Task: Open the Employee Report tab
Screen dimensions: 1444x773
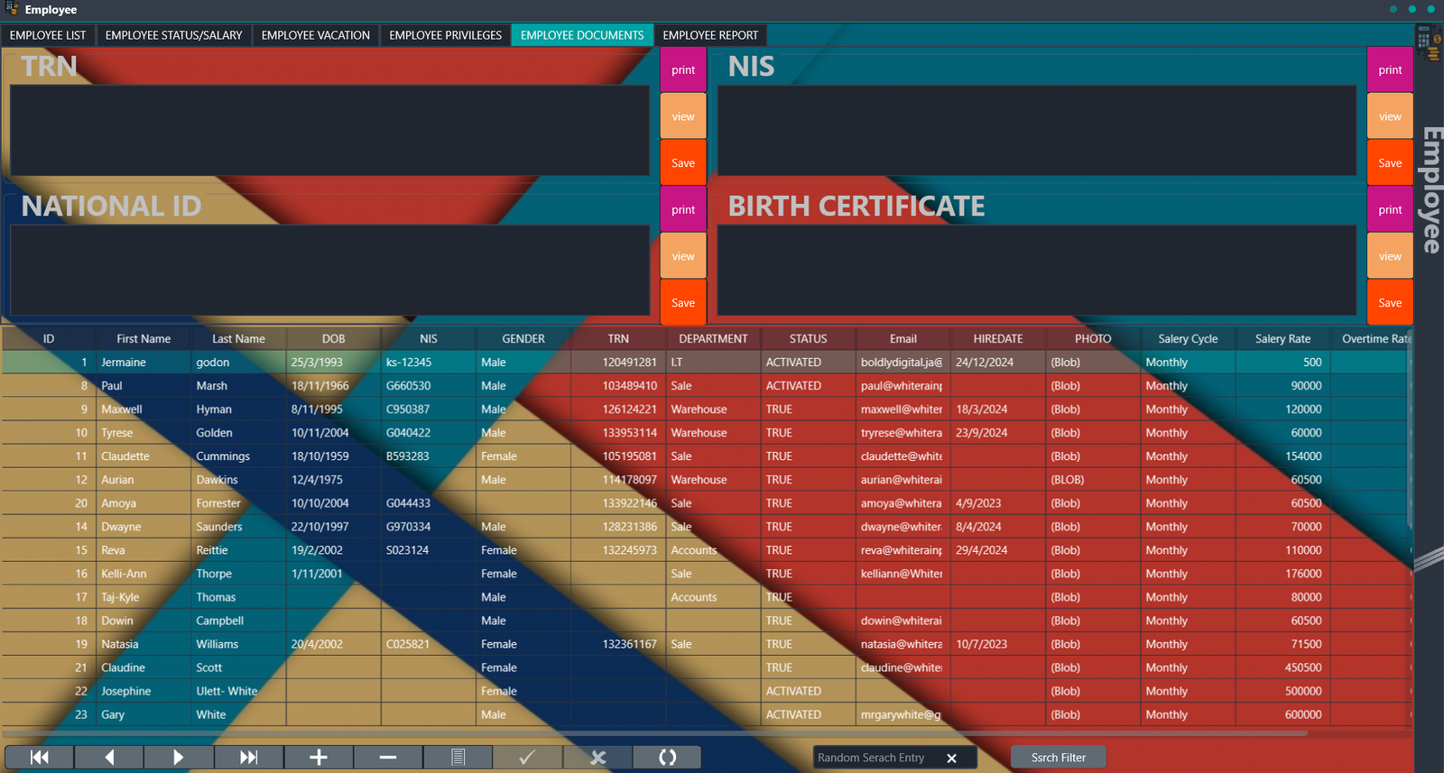Action: pyautogui.click(x=710, y=35)
